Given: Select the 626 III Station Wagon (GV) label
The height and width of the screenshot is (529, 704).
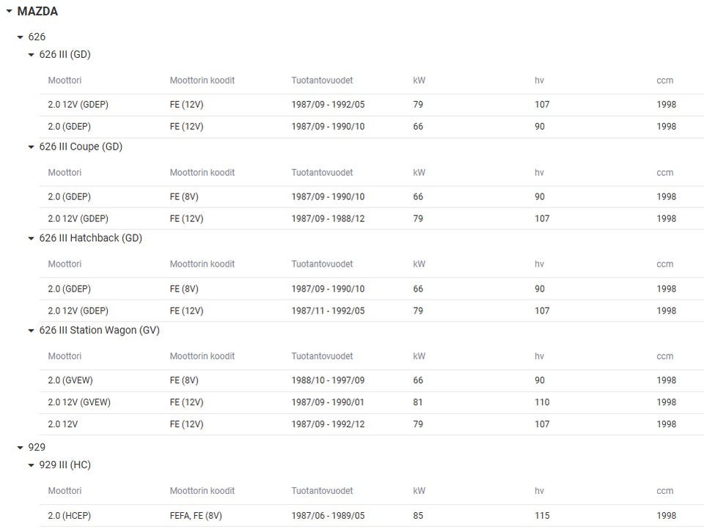Looking at the screenshot, I should tap(99, 330).
